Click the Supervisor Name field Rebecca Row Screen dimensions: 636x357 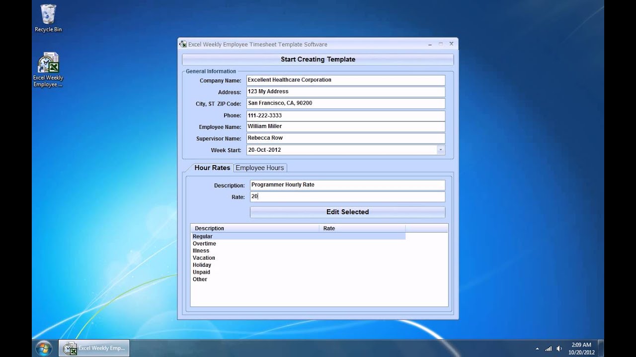click(x=346, y=138)
